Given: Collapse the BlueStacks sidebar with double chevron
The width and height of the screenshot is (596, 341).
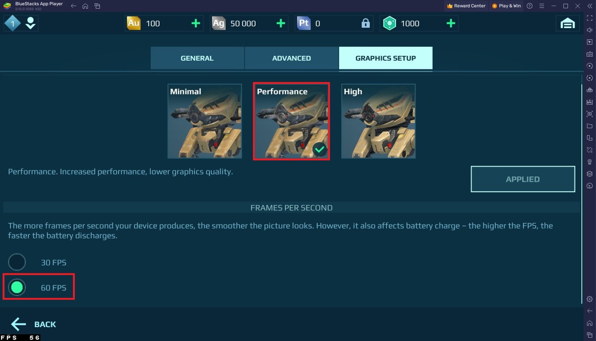Looking at the screenshot, I should pyautogui.click(x=590, y=6).
